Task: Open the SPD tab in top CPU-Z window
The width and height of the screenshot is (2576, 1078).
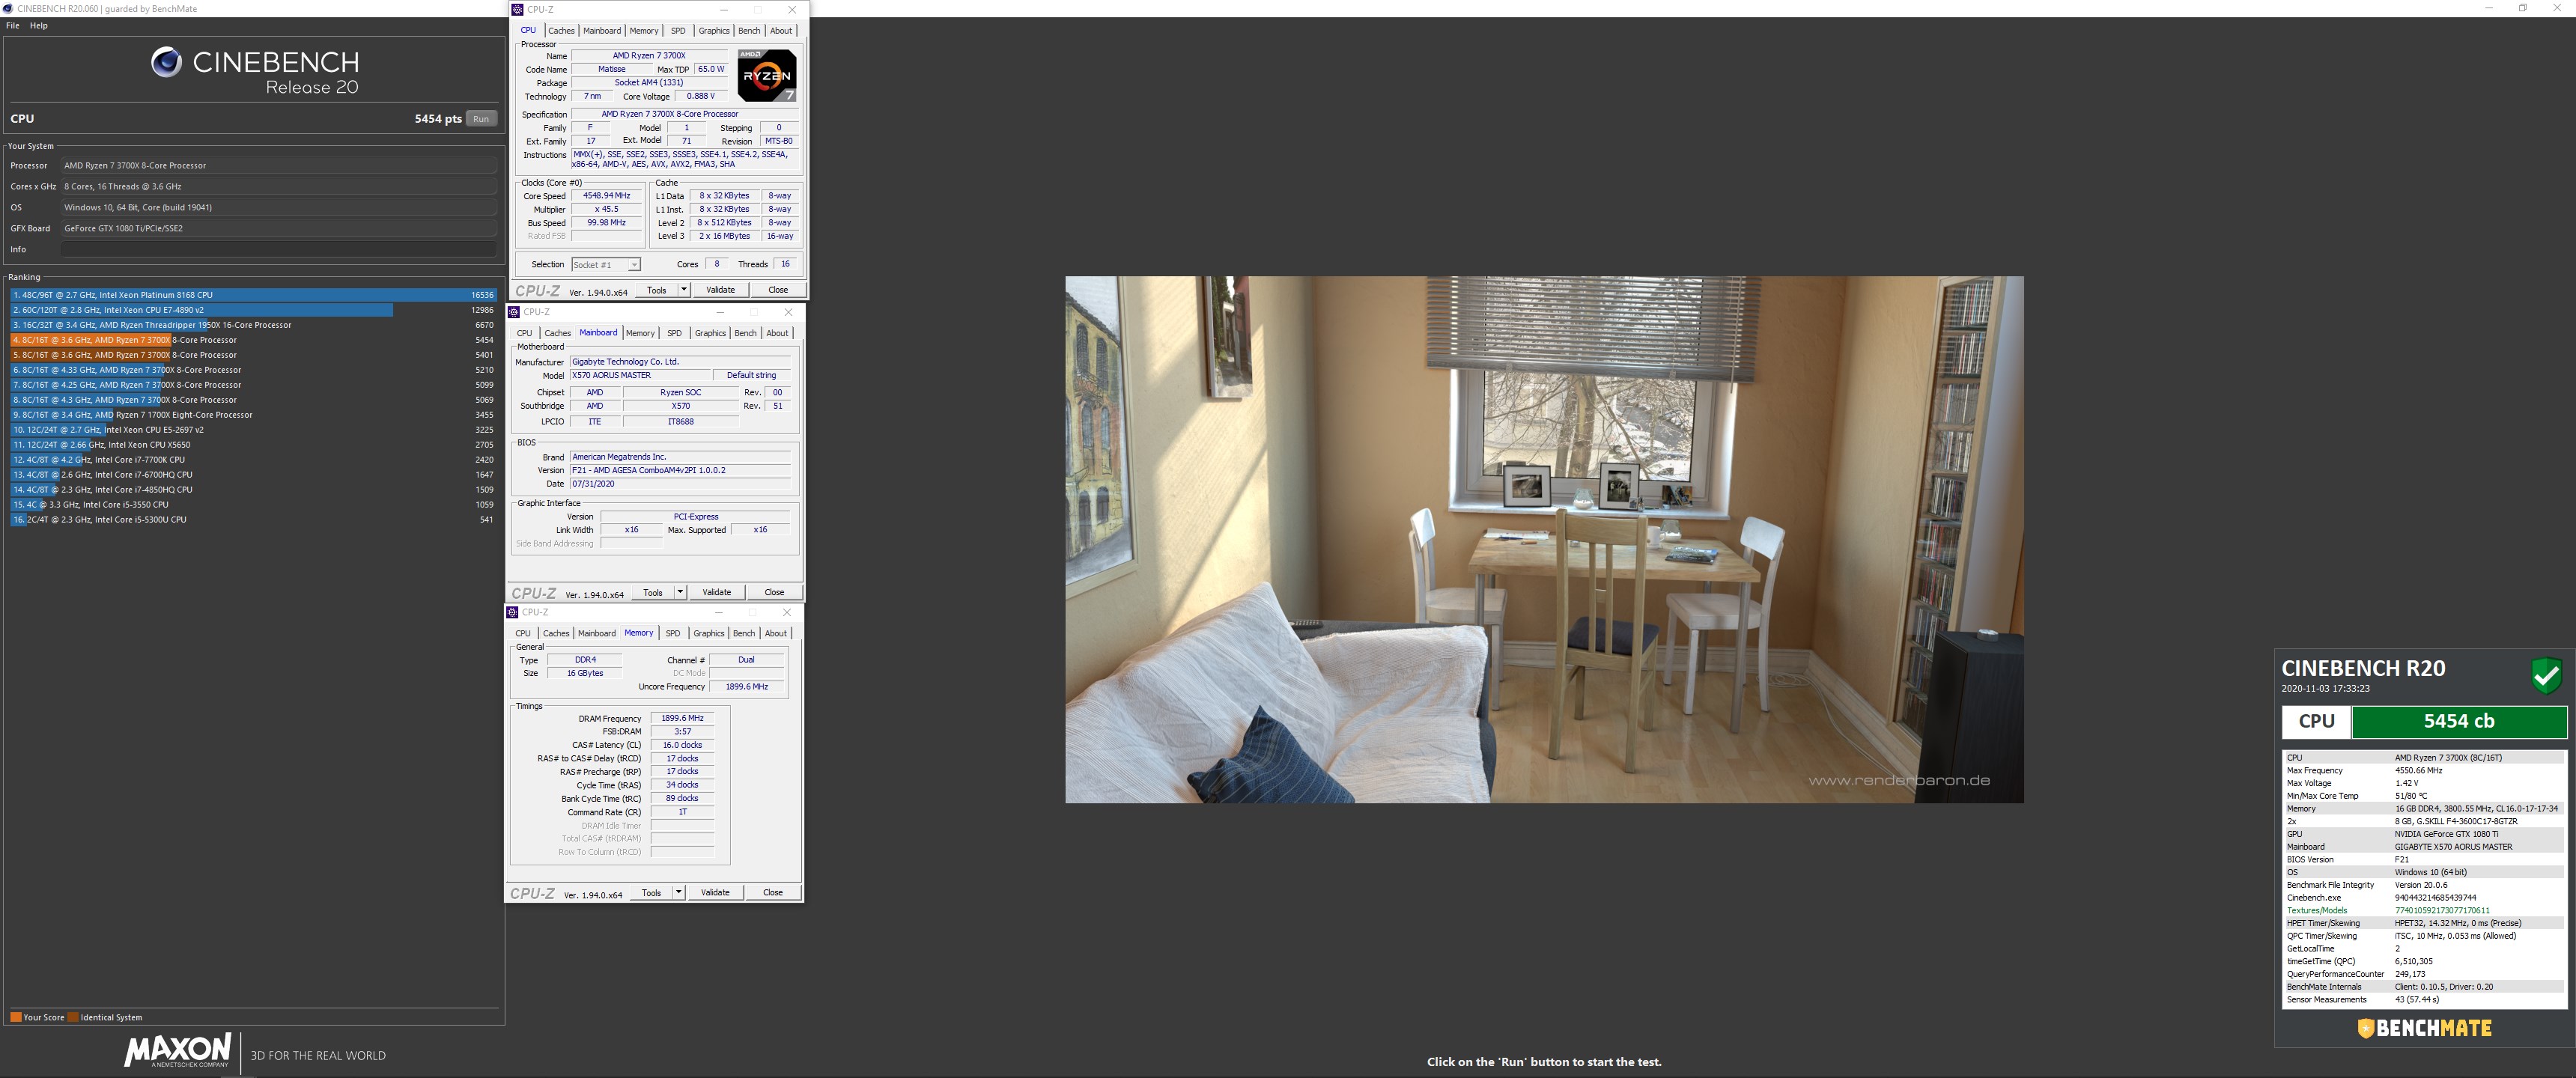Action: [x=678, y=31]
